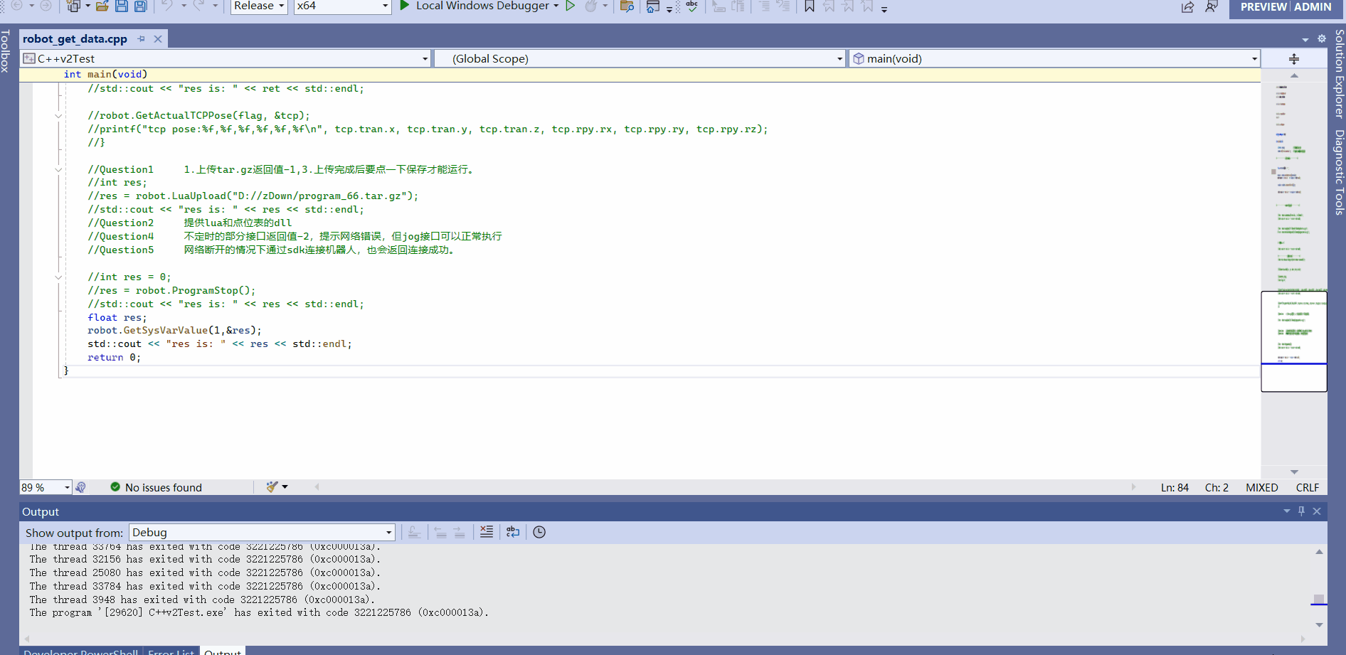The image size is (1346, 655).
Task: Click the New Project toolbar icon
Action: coord(73,6)
